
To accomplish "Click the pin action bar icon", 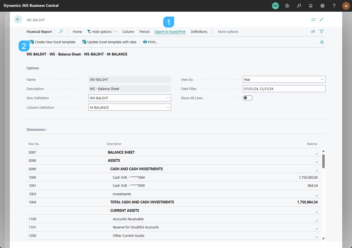I will 321,42.
